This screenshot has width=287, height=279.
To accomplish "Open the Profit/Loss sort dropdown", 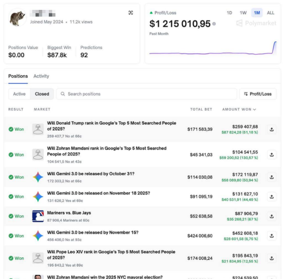I will [258, 94].
